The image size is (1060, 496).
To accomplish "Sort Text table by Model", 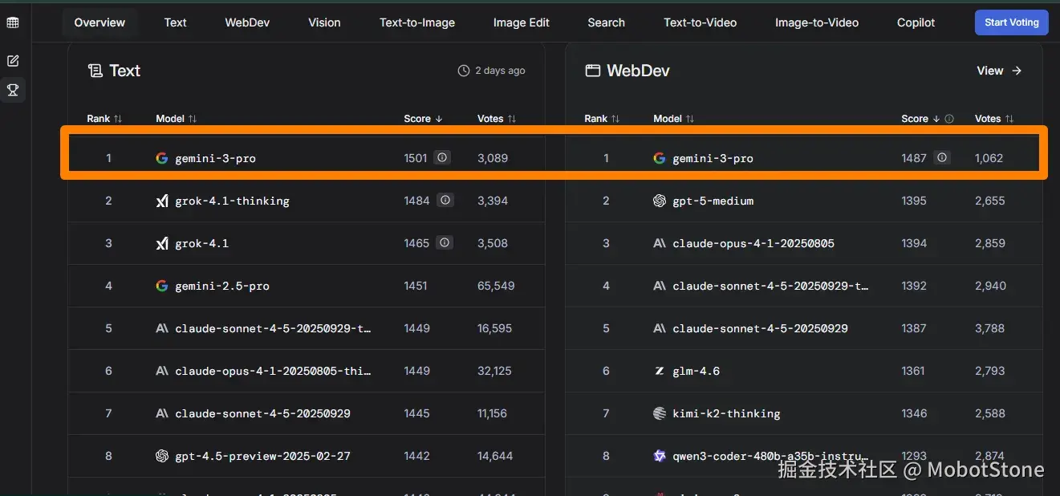I will click(x=176, y=119).
